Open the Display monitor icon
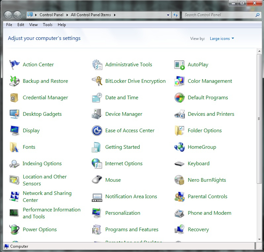Screen dimensions: 264x252 tap(15, 131)
